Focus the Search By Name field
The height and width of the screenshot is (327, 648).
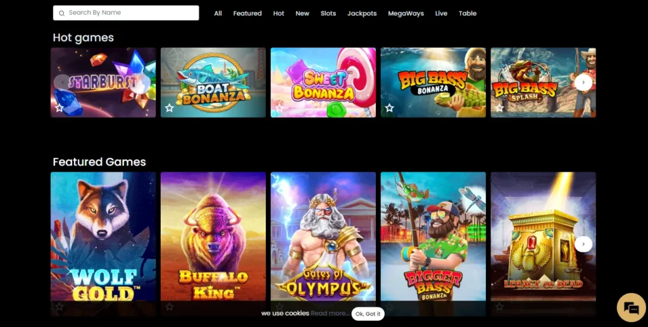pyautogui.click(x=126, y=13)
